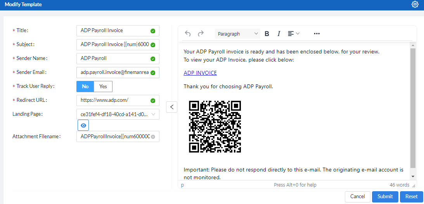Open the settings gear in the header

(x=415, y=5)
